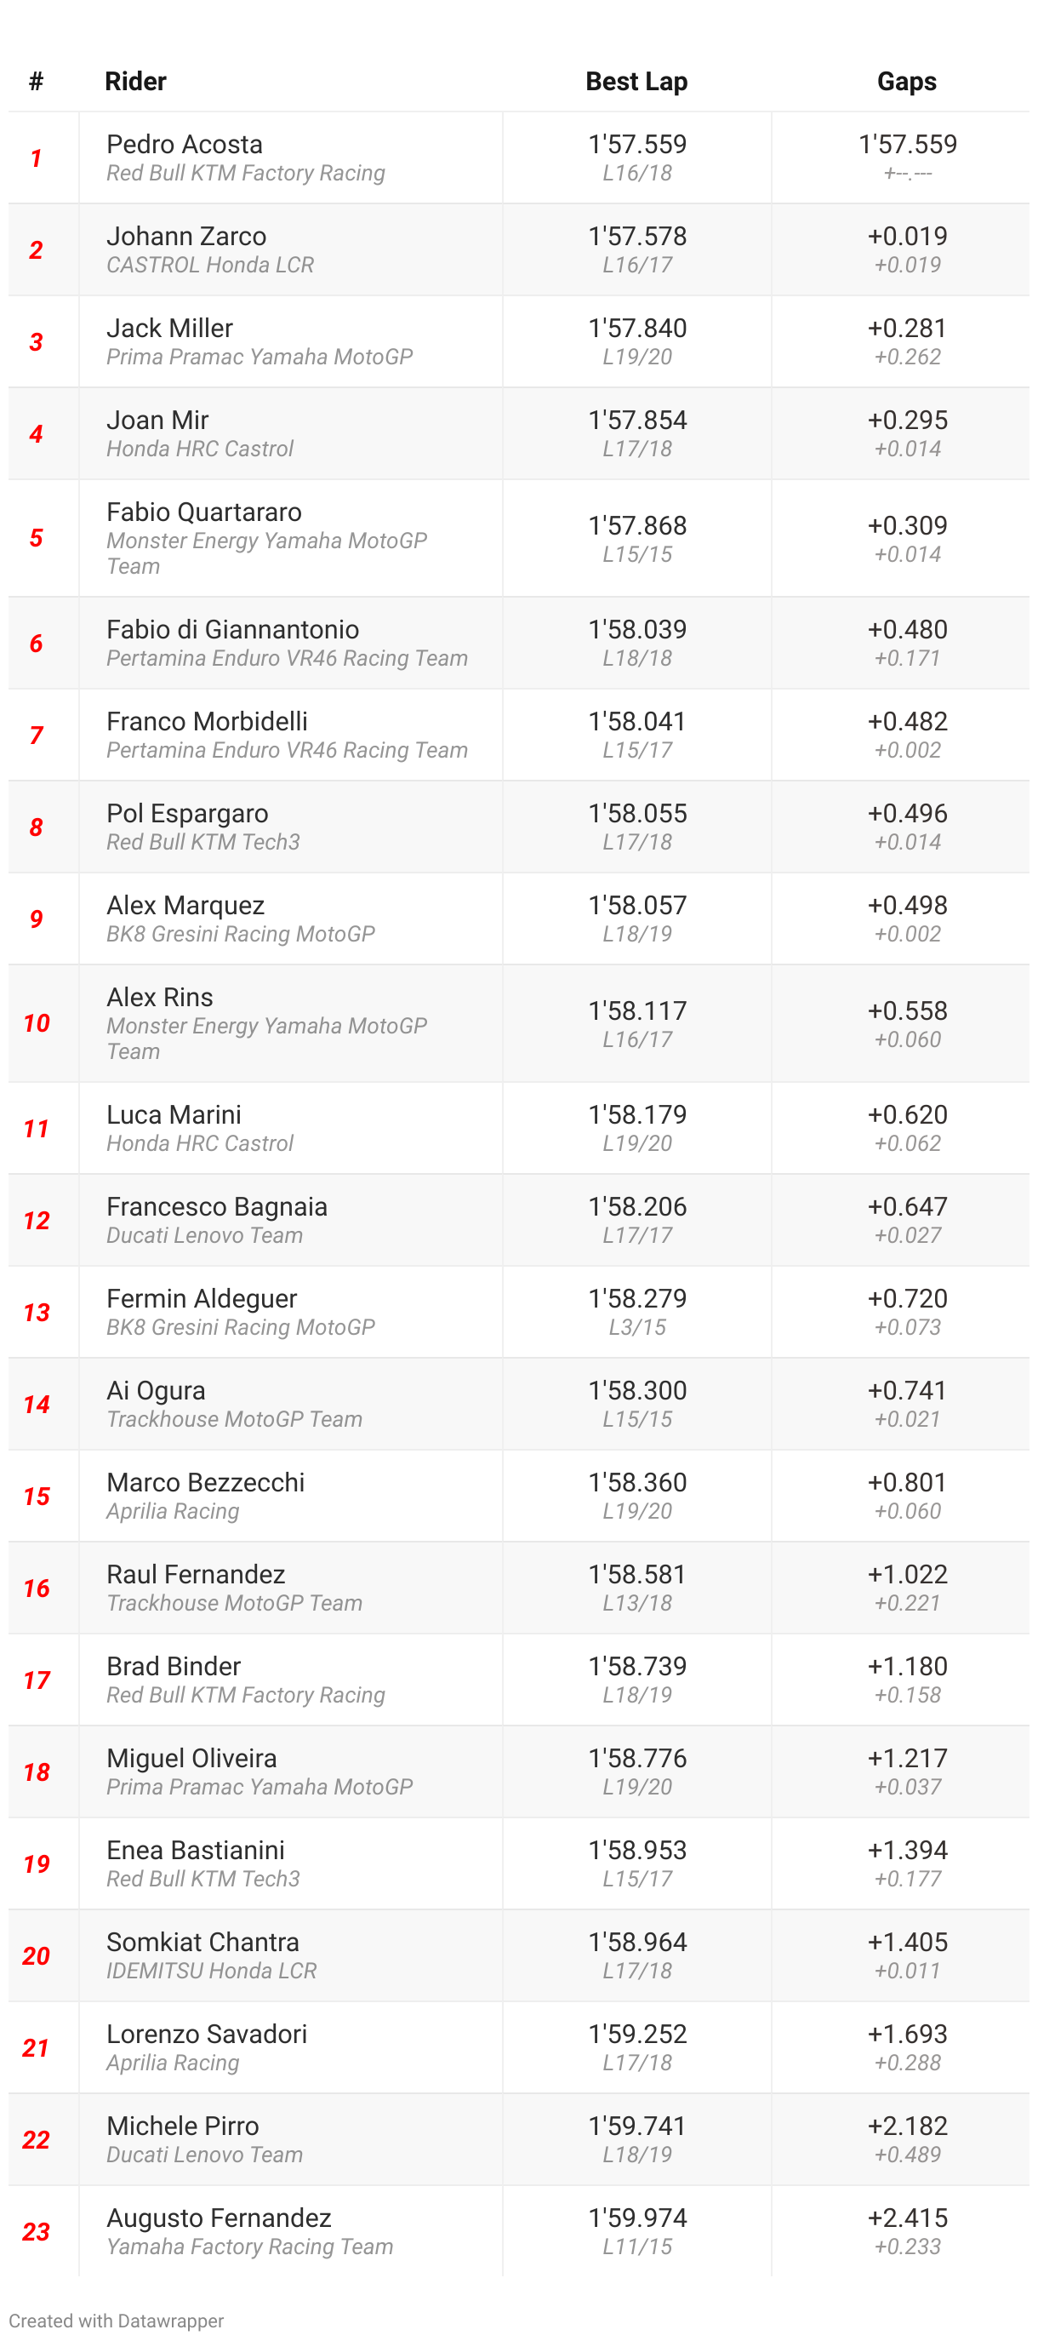Click Michele Pirro's best lap 1'59.741

click(x=636, y=2126)
